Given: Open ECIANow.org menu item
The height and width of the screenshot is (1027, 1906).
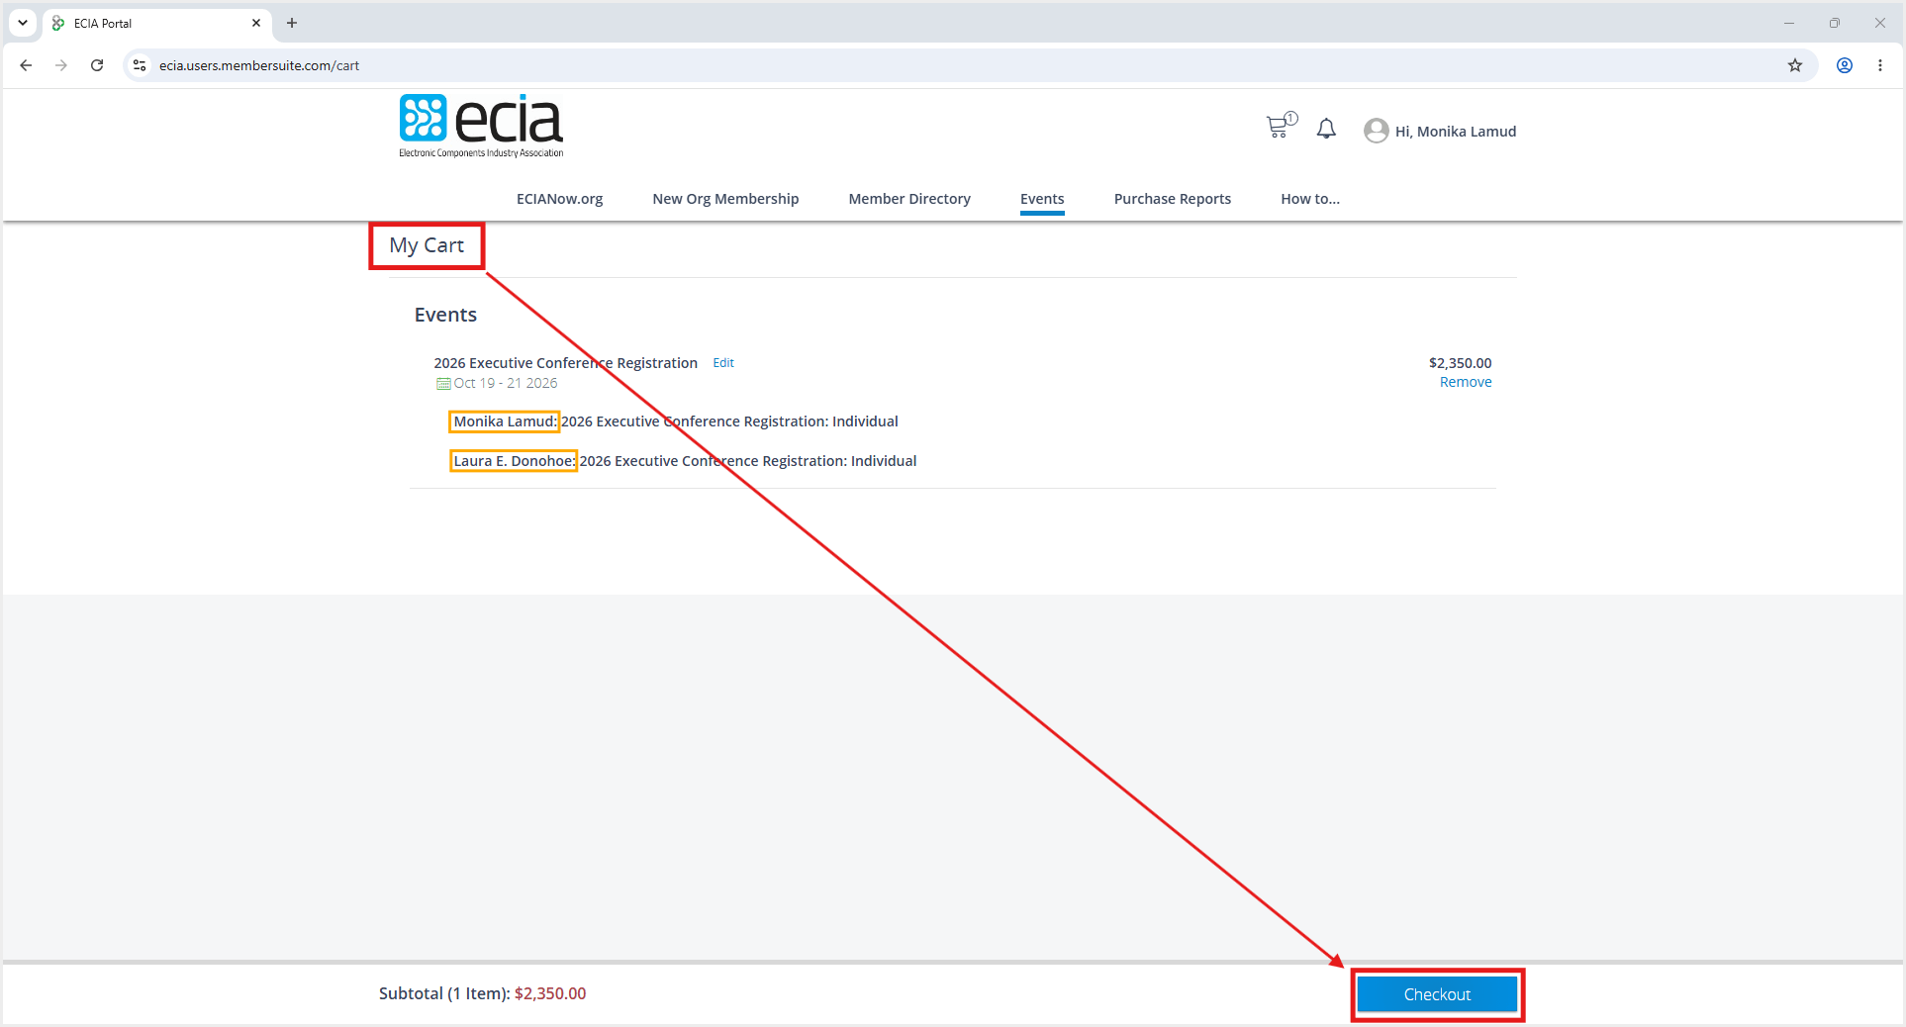Looking at the screenshot, I should 559,199.
